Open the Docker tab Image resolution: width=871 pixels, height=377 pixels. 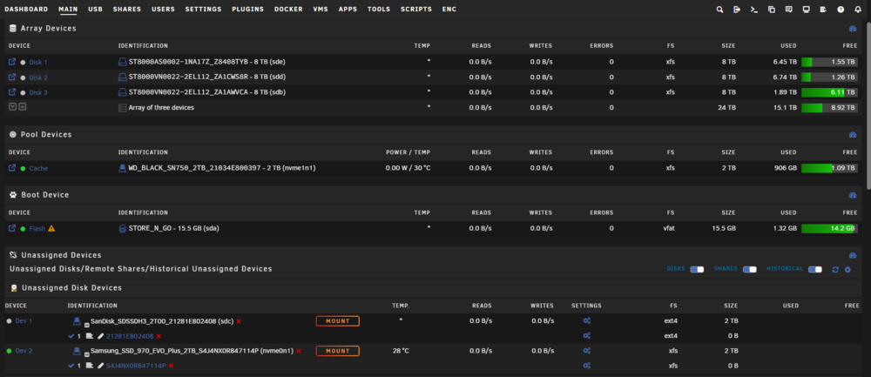click(x=288, y=10)
